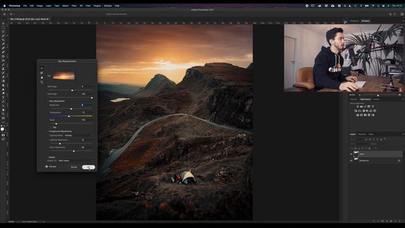Select the Zoom tool in main toolbar

pos(3,114)
